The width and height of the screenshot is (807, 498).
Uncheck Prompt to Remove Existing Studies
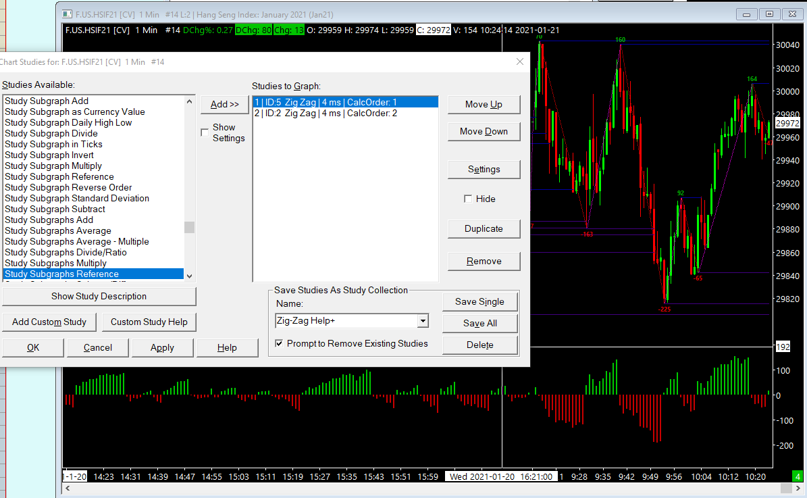[279, 343]
